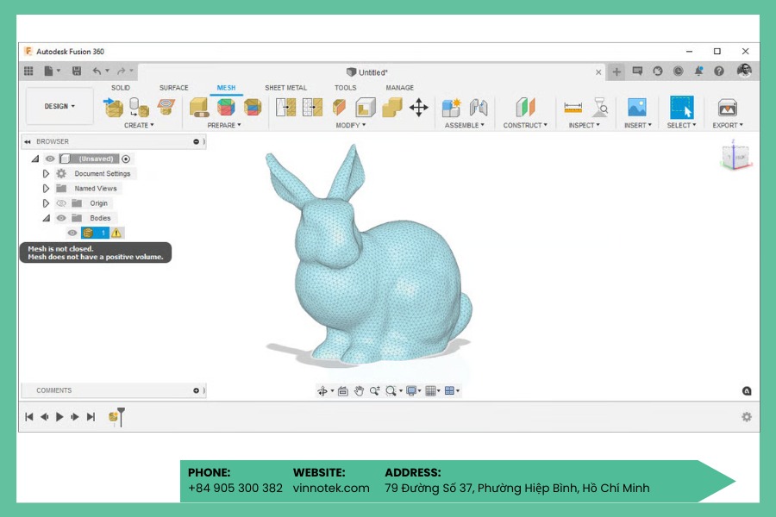Viewport: 776px width, 517px height.
Task: Select the Pan hand tool
Action: [359, 391]
